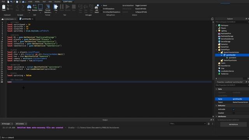Image resolution: width=249 pixels, height=140 pixels.
Task: Click the Step Into debugger icon
Action: pyautogui.click(x=81, y=7)
